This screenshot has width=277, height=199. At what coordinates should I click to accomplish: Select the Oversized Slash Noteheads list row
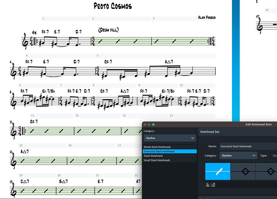(x=169, y=151)
